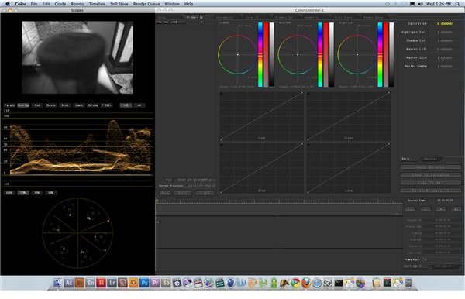Open Photoshop from the dock
The width and height of the screenshot is (465, 299).
point(144,283)
